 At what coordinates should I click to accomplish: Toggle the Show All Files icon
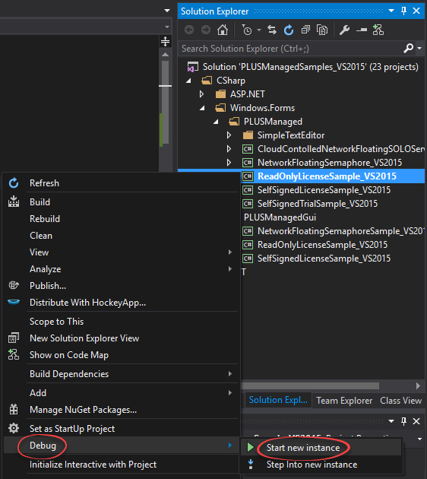[x=322, y=30]
